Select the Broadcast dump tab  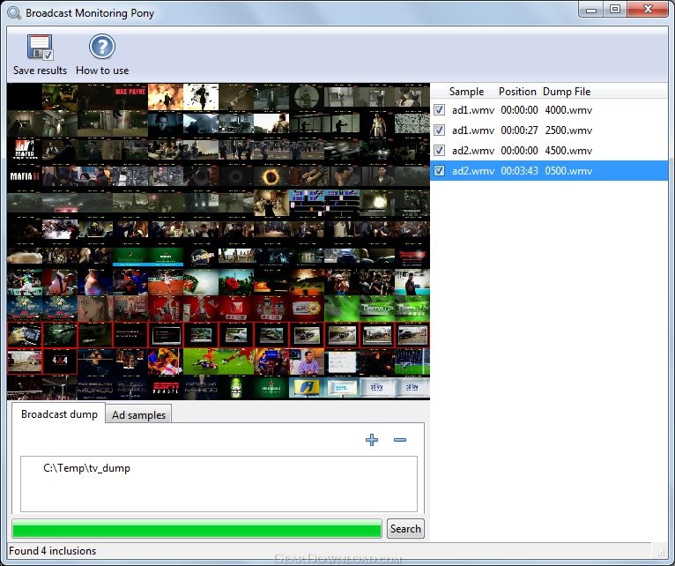point(59,413)
